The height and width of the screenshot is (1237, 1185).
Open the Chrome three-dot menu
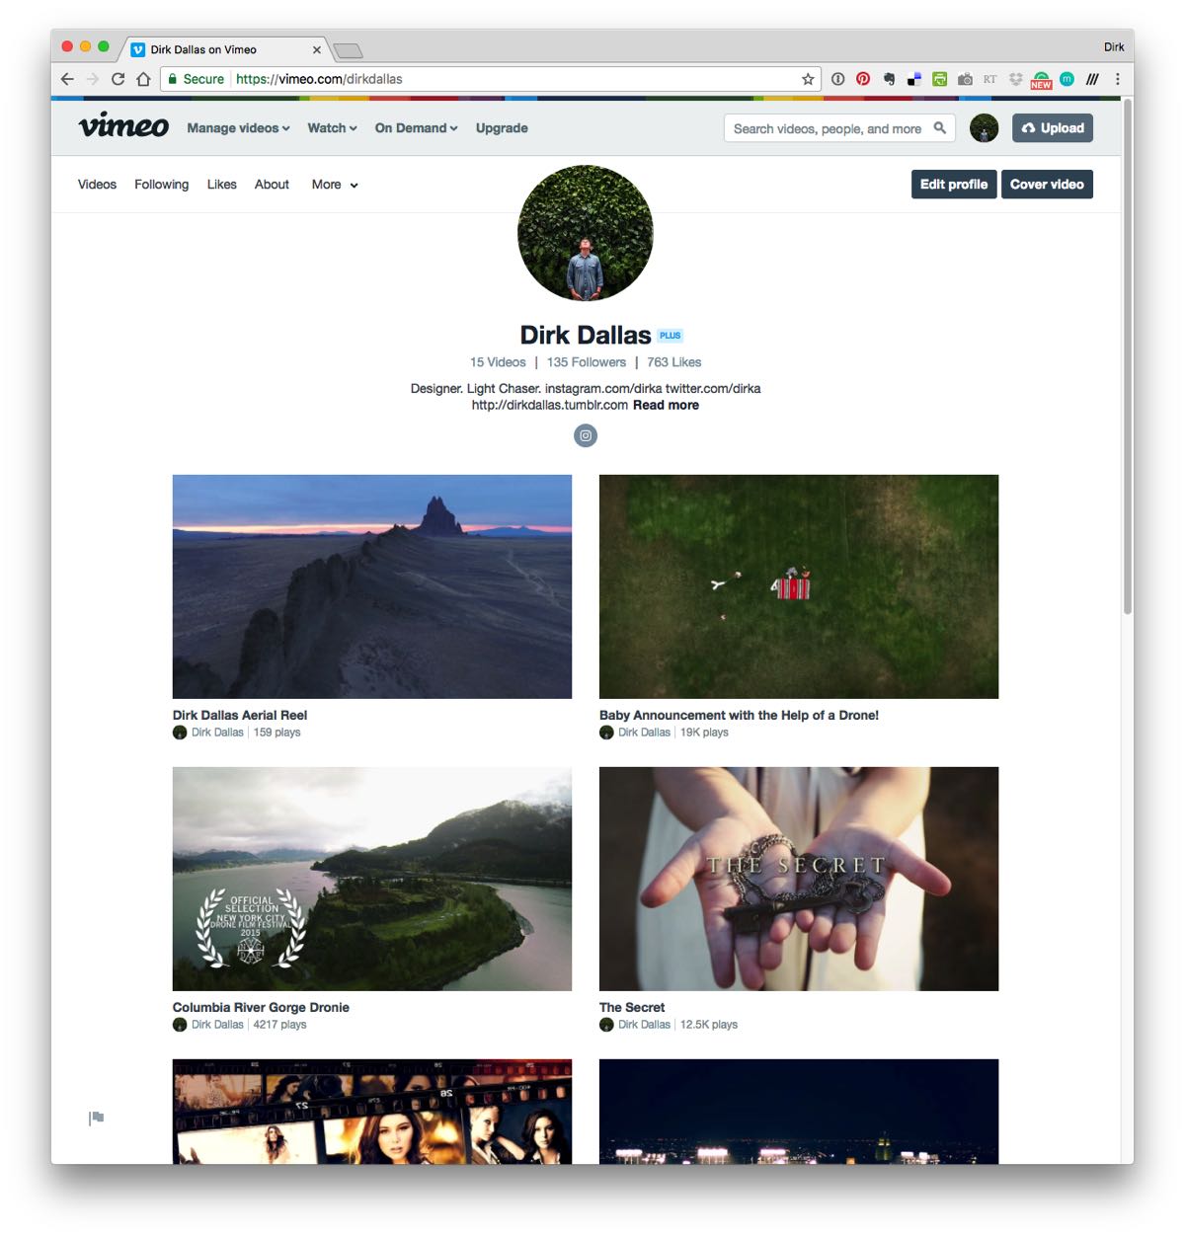point(1118,79)
